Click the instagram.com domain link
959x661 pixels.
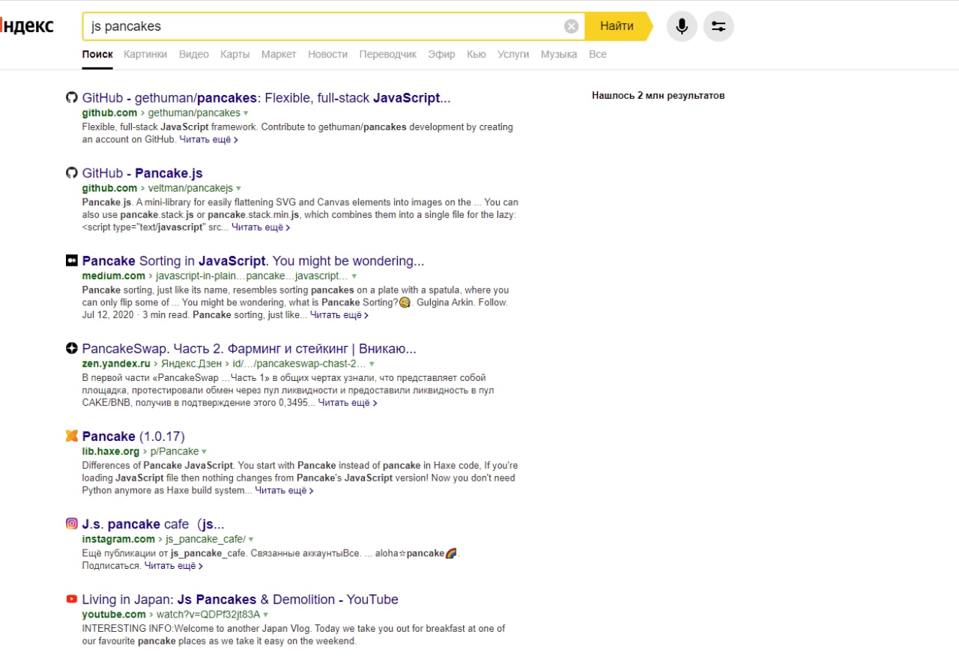pyautogui.click(x=118, y=539)
